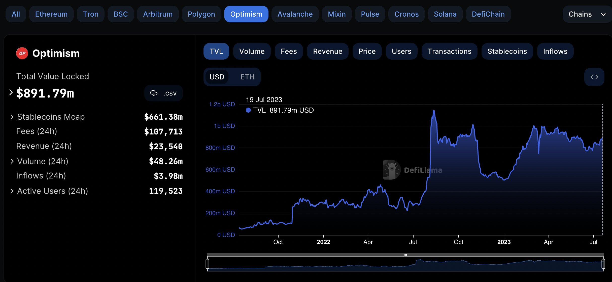Click the TVL legend dot in chart
612x282 pixels.
tap(248, 110)
